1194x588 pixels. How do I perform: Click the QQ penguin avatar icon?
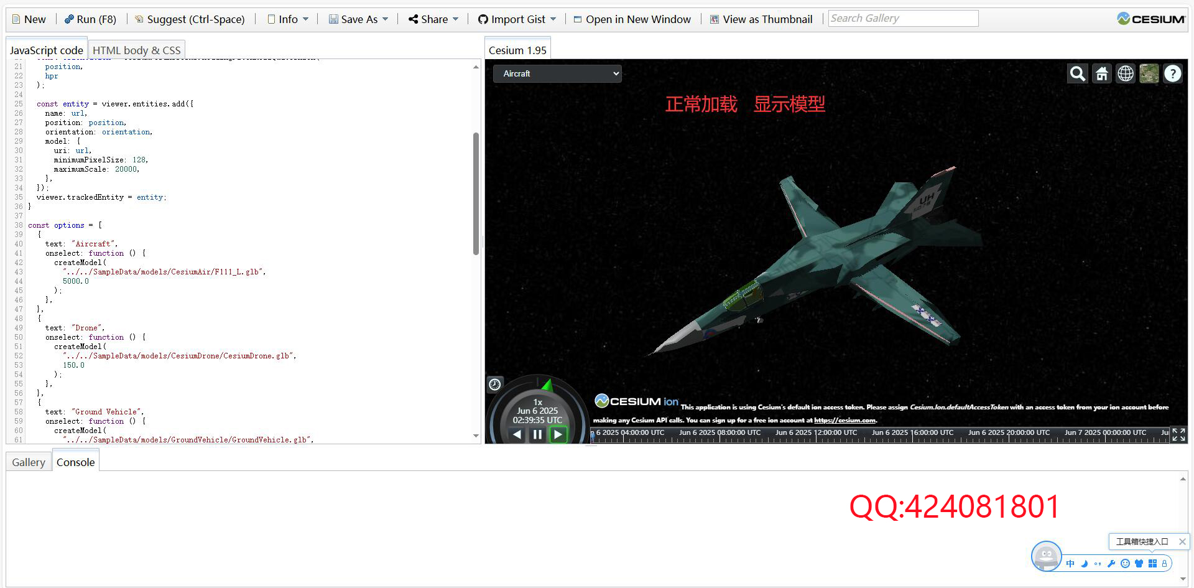1046,556
